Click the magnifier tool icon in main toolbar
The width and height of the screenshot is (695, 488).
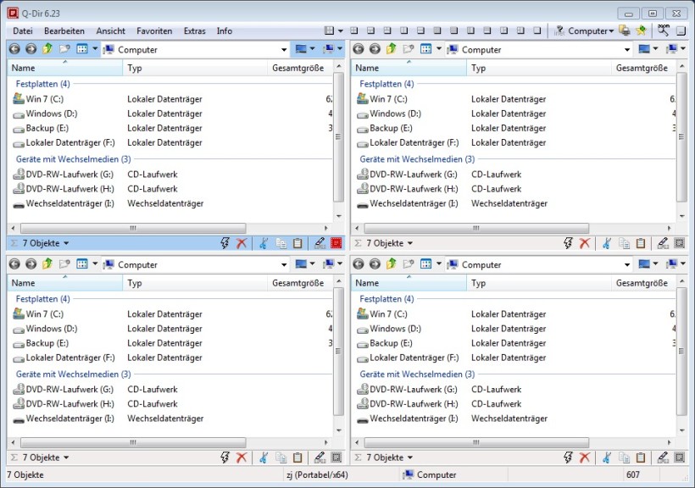[x=664, y=30]
